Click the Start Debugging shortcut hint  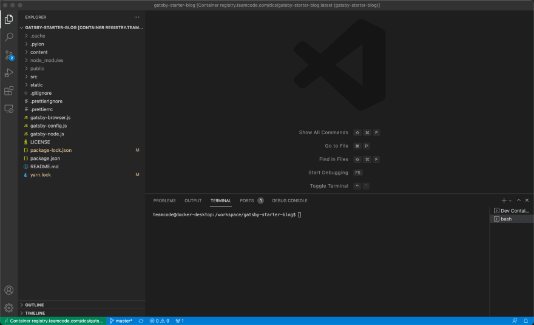pyautogui.click(x=335, y=173)
